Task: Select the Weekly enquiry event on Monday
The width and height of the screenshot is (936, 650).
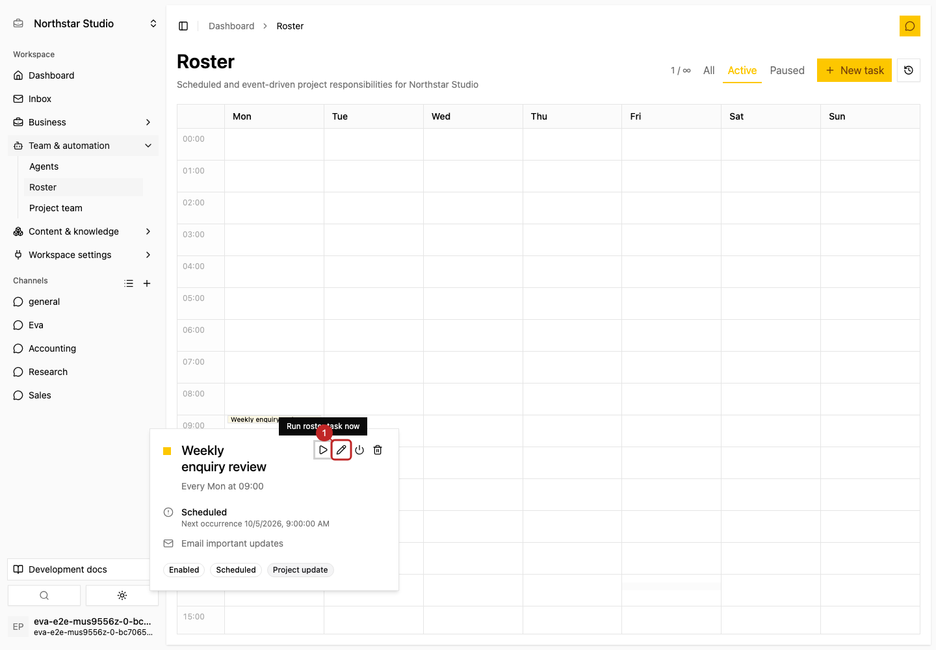Action: point(255,420)
